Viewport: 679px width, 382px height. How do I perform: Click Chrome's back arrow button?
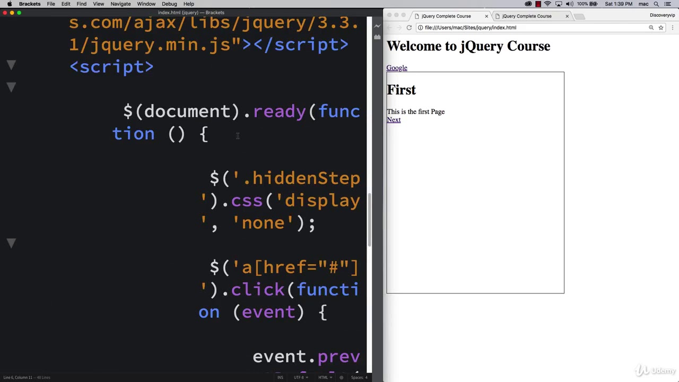coord(389,28)
